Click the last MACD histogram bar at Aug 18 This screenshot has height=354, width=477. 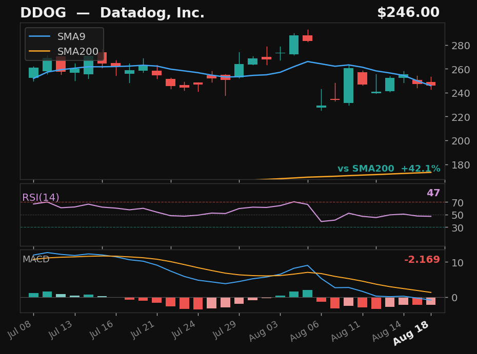[x=431, y=301]
